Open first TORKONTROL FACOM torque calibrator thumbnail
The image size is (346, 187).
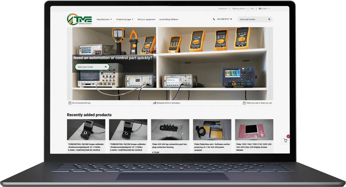point(86,130)
